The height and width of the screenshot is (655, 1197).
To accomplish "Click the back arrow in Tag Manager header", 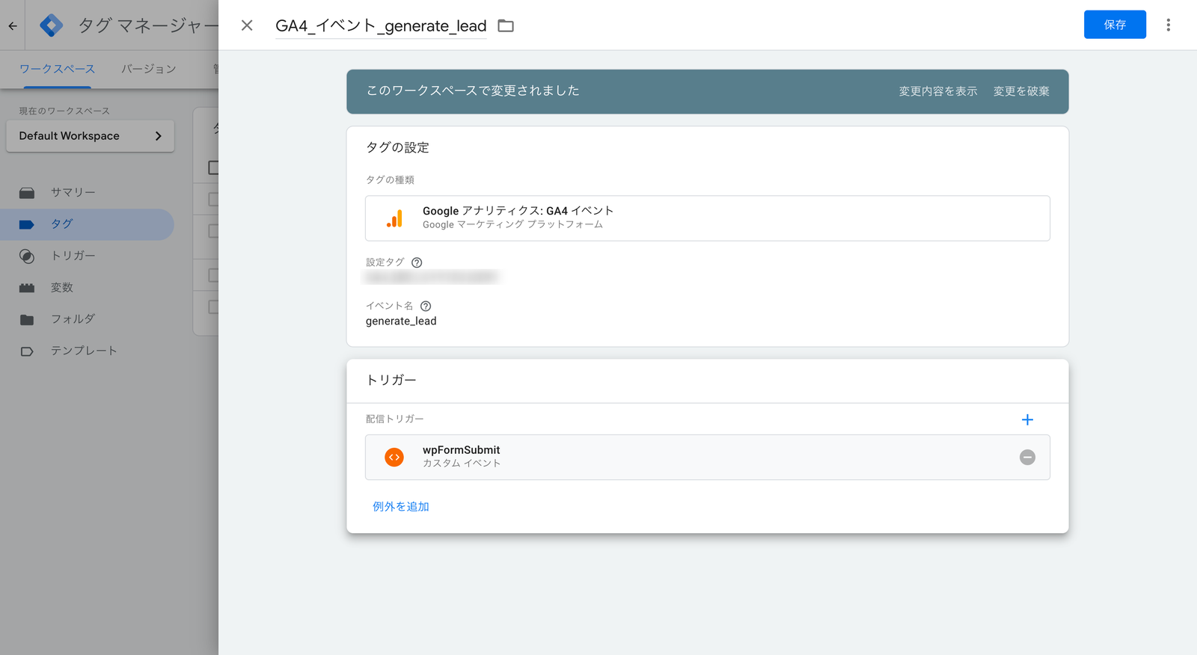I will click(13, 25).
